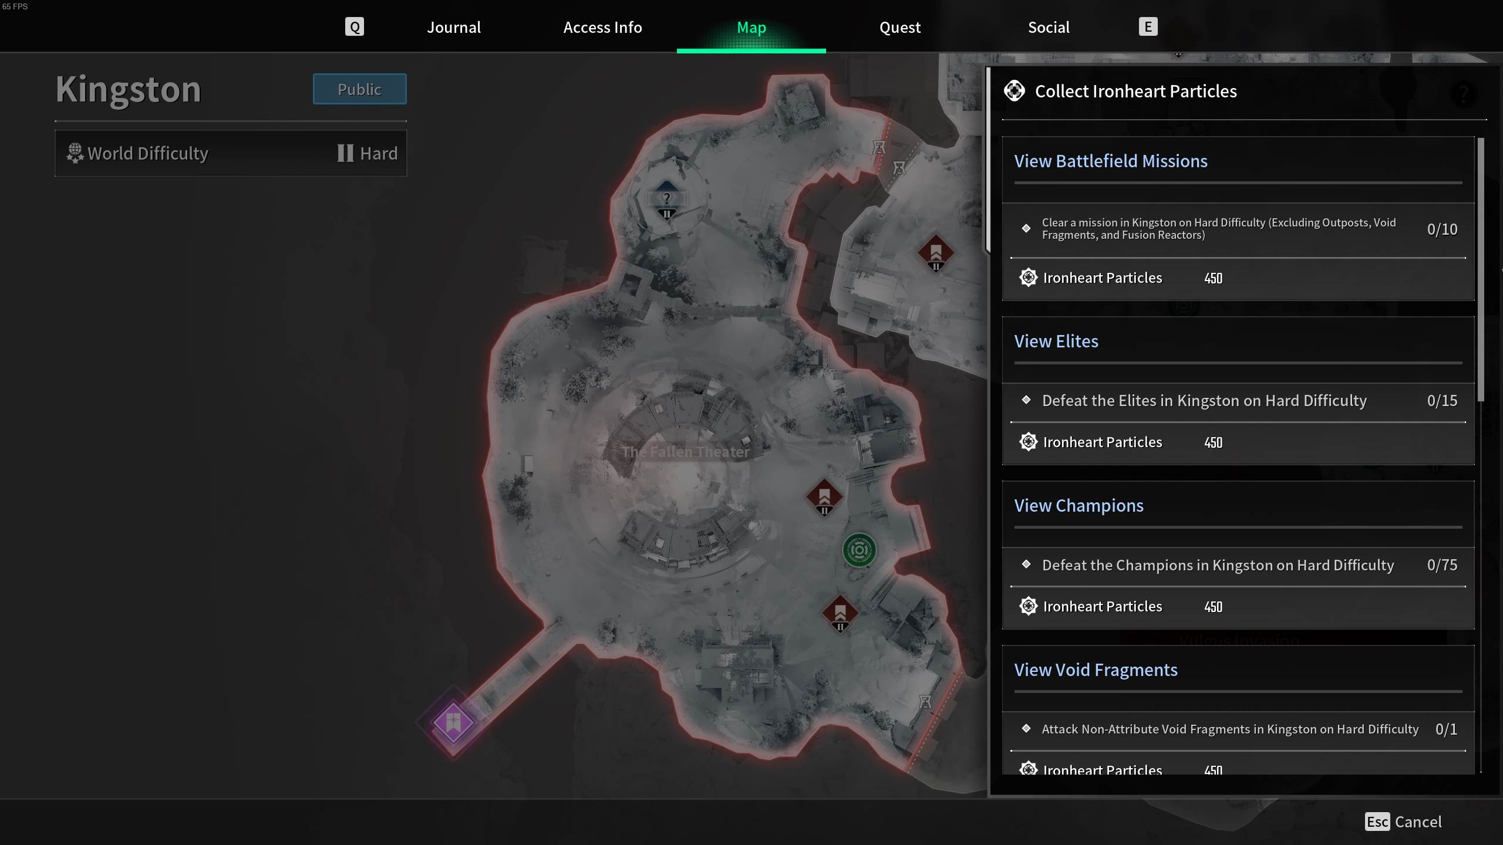Click the Ironheart Particles icon under View Champions

[1028, 606]
